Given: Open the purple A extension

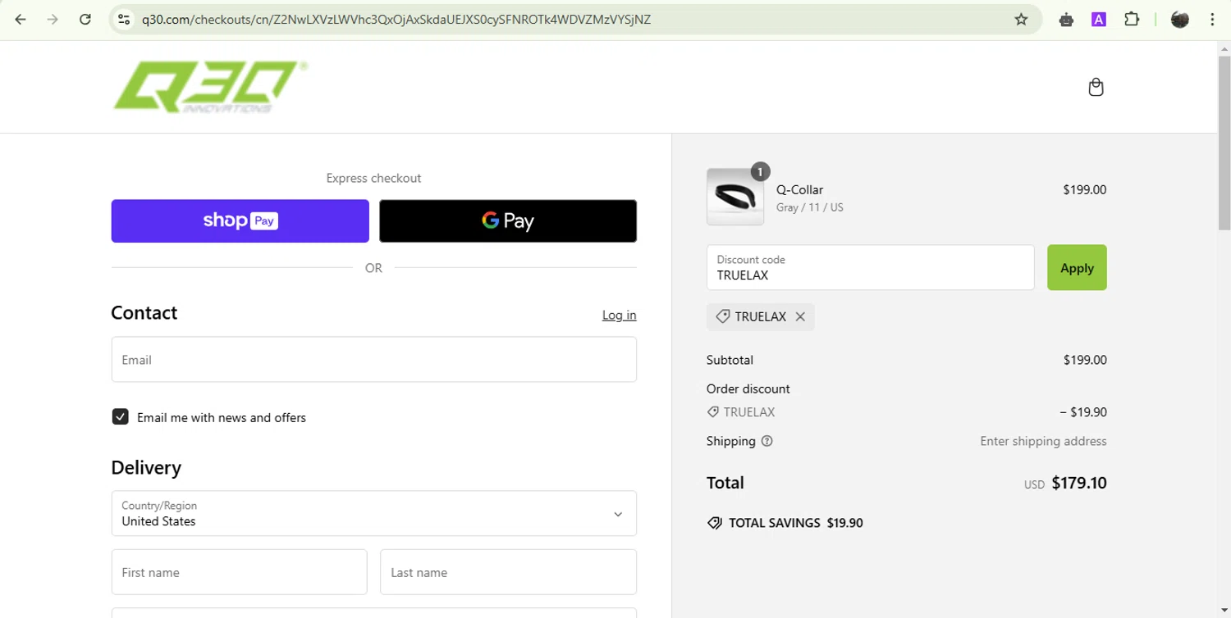Looking at the screenshot, I should tap(1099, 20).
